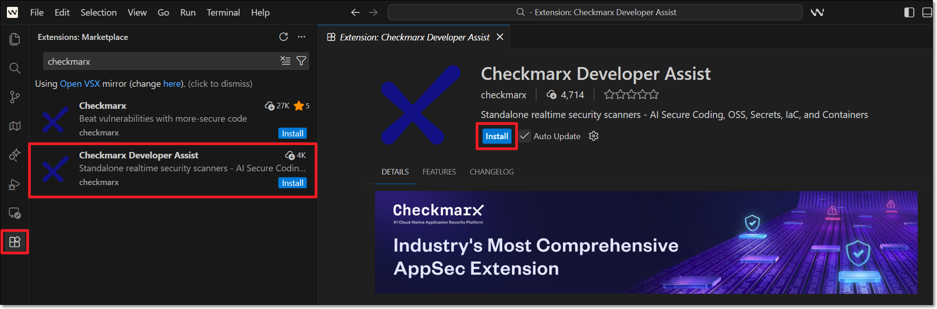
Task: Switch to the CHANGELOG tab
Action: point(492,172)
